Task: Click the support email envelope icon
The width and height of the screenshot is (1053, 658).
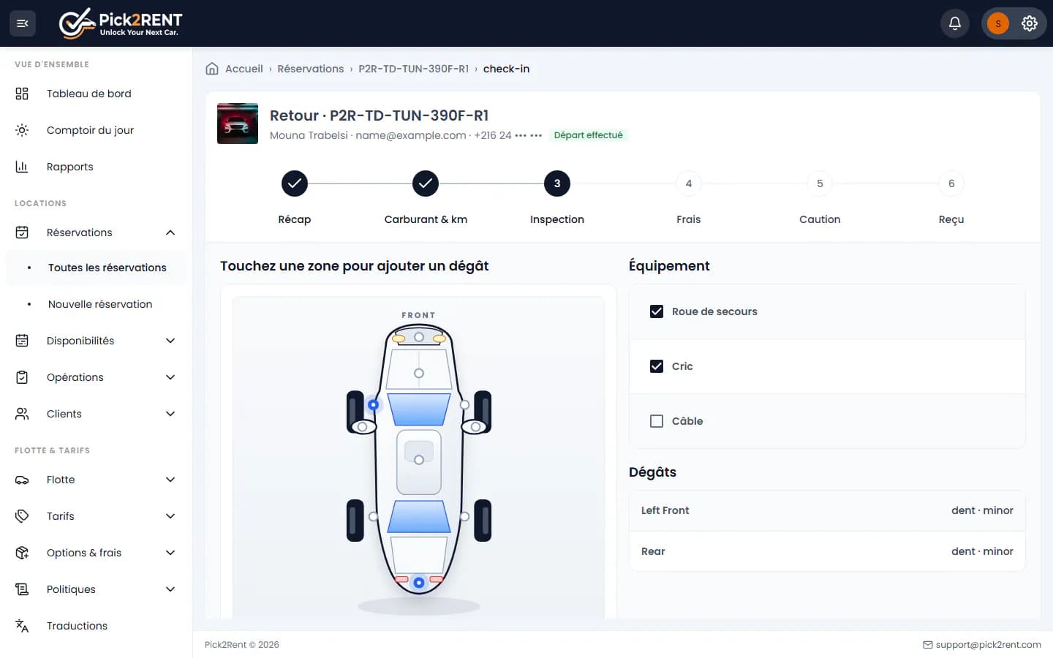Action: [928, 645]
